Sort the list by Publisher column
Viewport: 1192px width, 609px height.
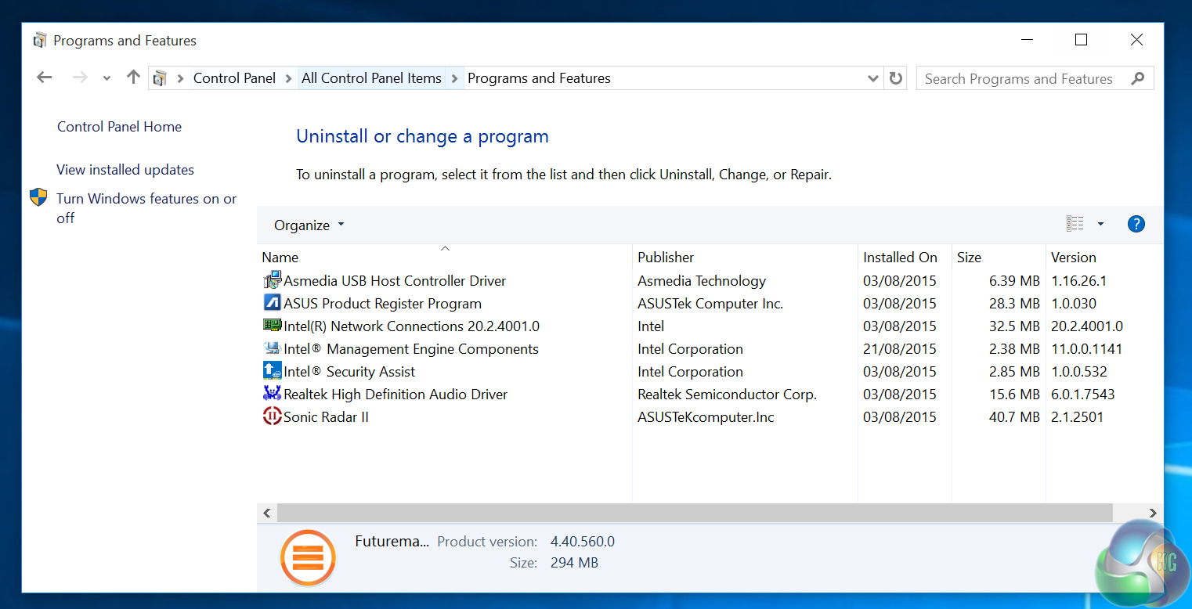click(x=666, y=258)
